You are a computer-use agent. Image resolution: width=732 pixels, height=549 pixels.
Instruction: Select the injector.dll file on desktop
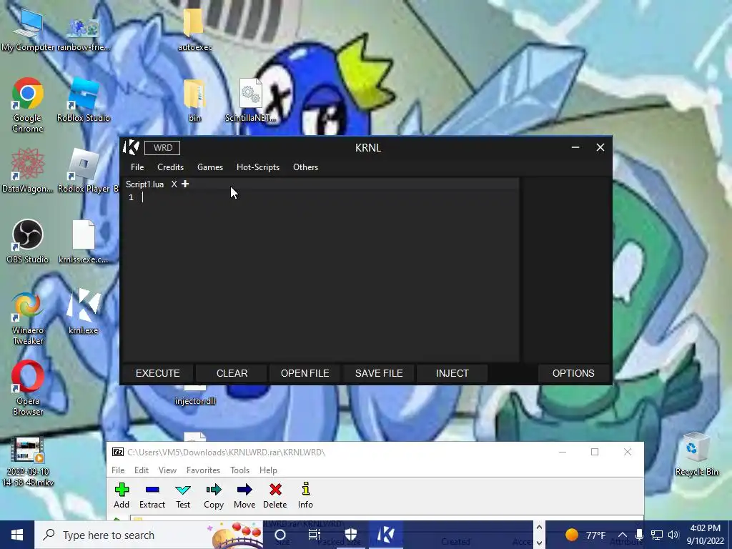194,397
